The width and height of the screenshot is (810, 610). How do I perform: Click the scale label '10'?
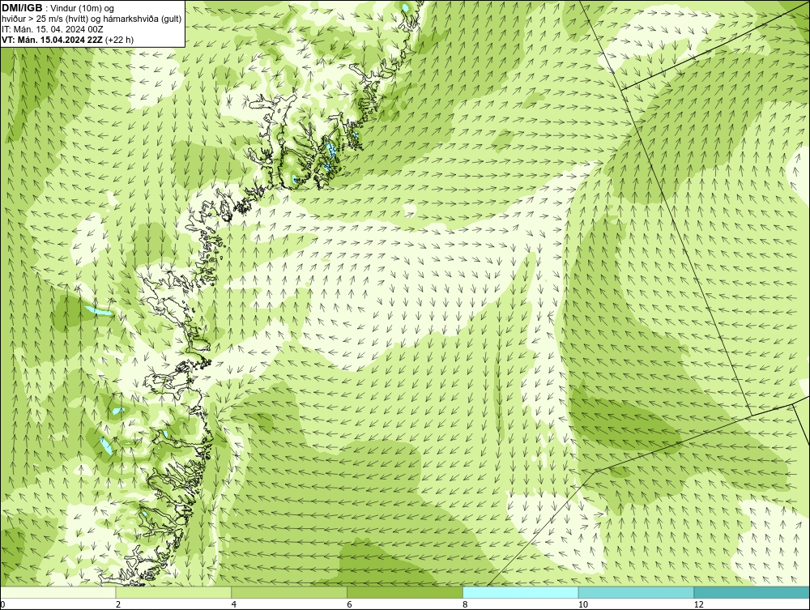click(583, 604)
